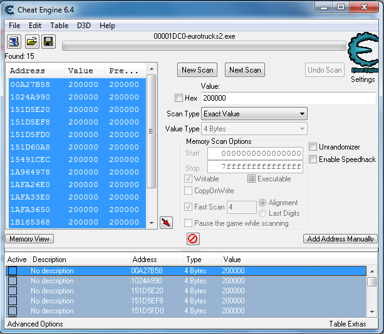This screenshot has width=384, height=334.
Task: Enable Speedhack checkbox
Action: 313,159
